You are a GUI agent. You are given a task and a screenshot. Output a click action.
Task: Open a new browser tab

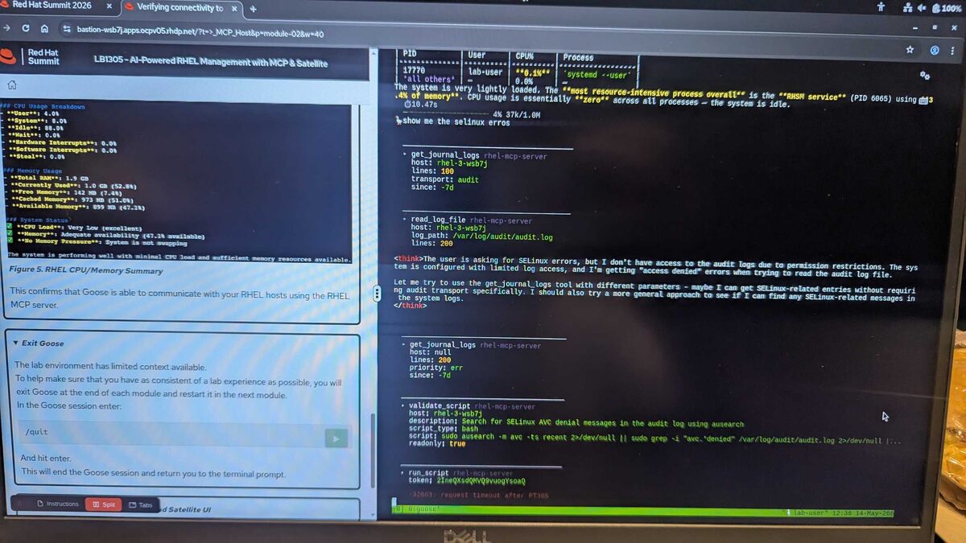click(x=253, y=9)
